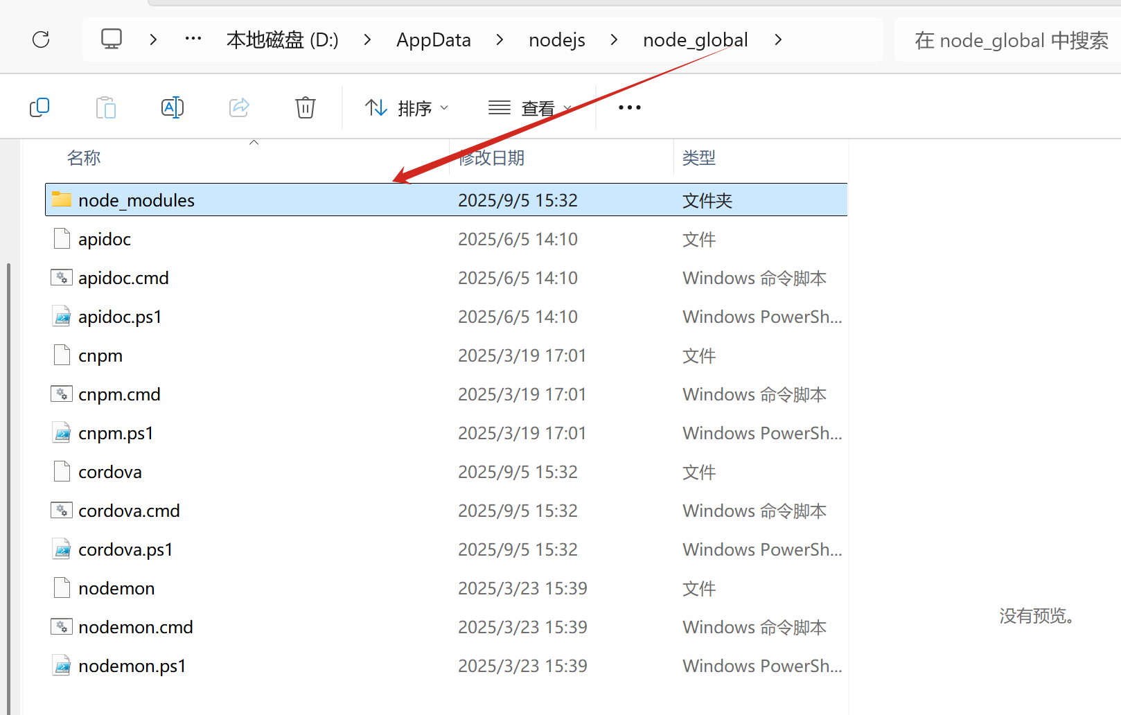Open the 排序 sort dropdown

pos(407,108)
